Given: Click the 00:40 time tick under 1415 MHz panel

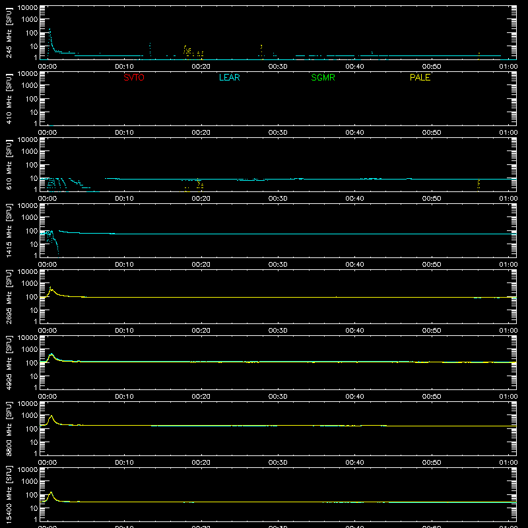Looking at the screenshot, I should coord(354,265).
